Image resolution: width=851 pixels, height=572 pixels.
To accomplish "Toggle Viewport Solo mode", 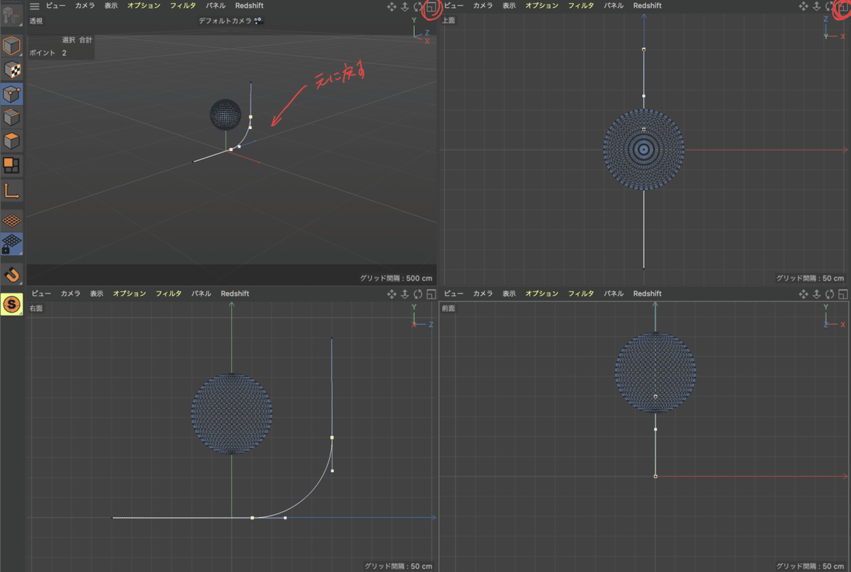I will tap(12, 304).
